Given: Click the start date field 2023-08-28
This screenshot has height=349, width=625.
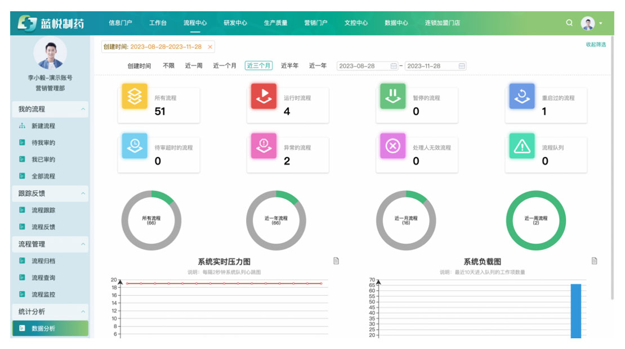Looking at the screenshot, I should pos(363,66).
